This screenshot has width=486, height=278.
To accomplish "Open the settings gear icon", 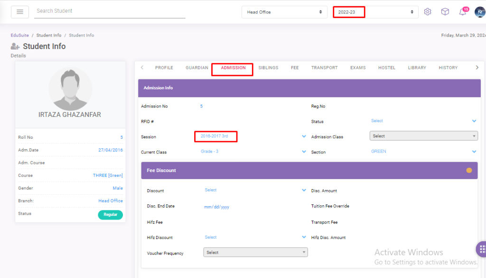I will (427, 12).
